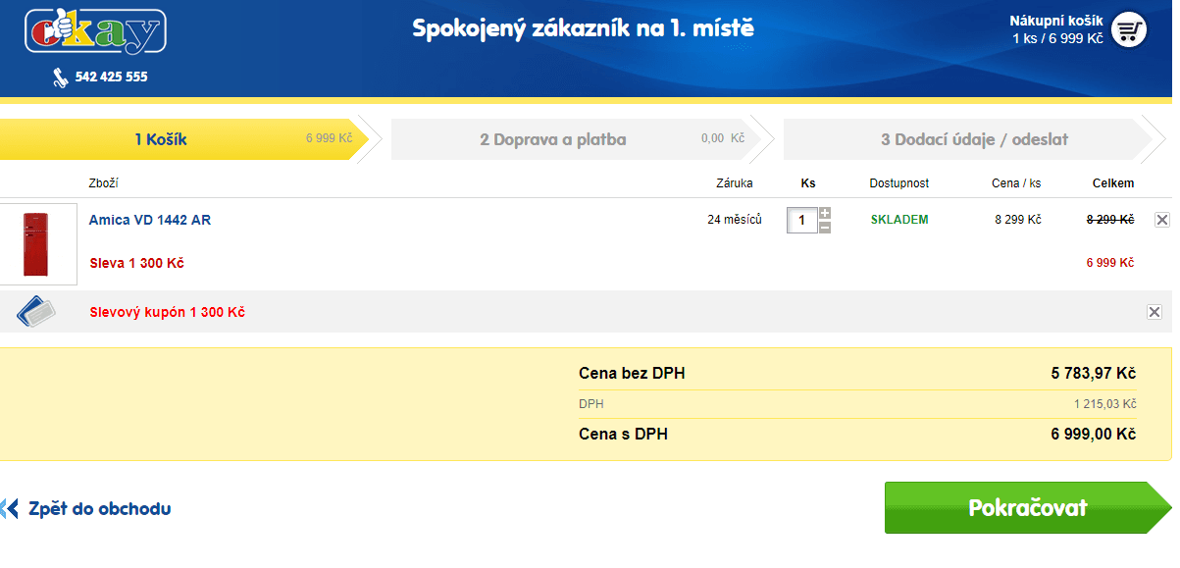1180x568 pixels.
Task: Go to 2 Doprava a platba step
Action: (x=583, y=139)
